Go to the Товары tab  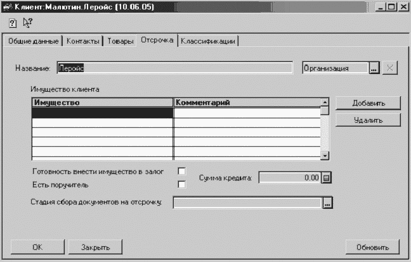click(x=120, y=41)
